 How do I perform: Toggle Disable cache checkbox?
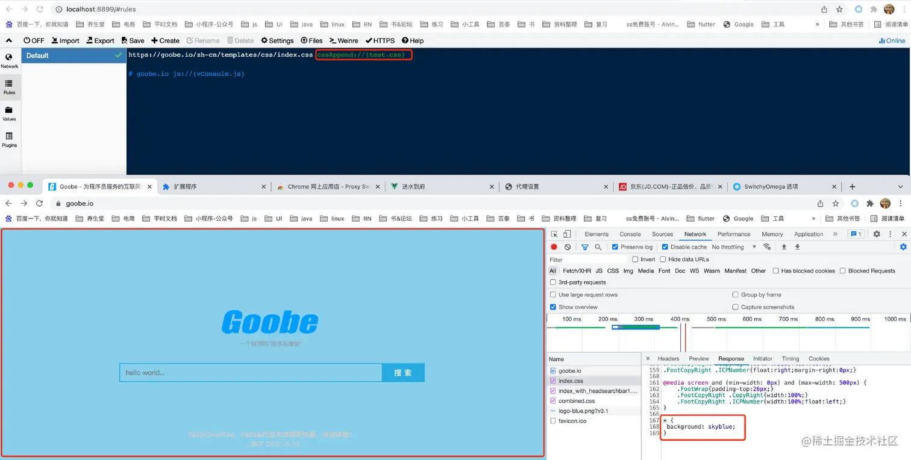(x=665, y=247)
